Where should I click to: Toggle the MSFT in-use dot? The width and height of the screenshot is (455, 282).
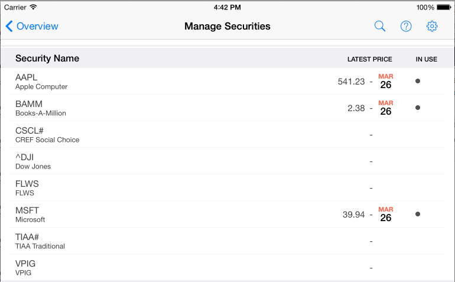pos(418,214)
